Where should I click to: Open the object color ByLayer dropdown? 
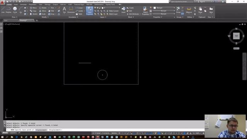[164, 8]
